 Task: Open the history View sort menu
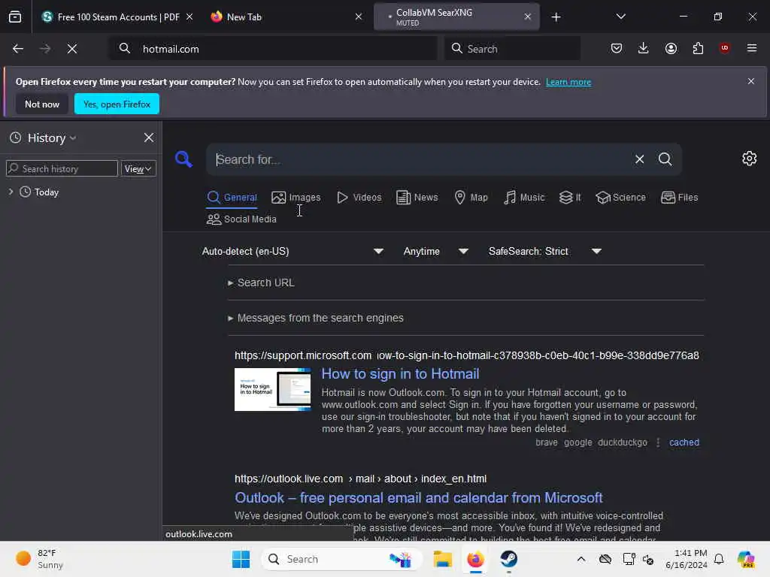tap(138, 169)
